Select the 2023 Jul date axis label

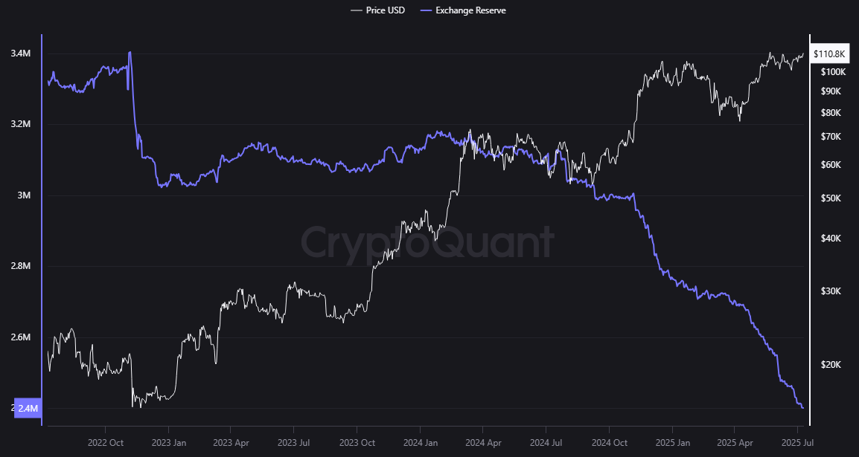point(293,442)
